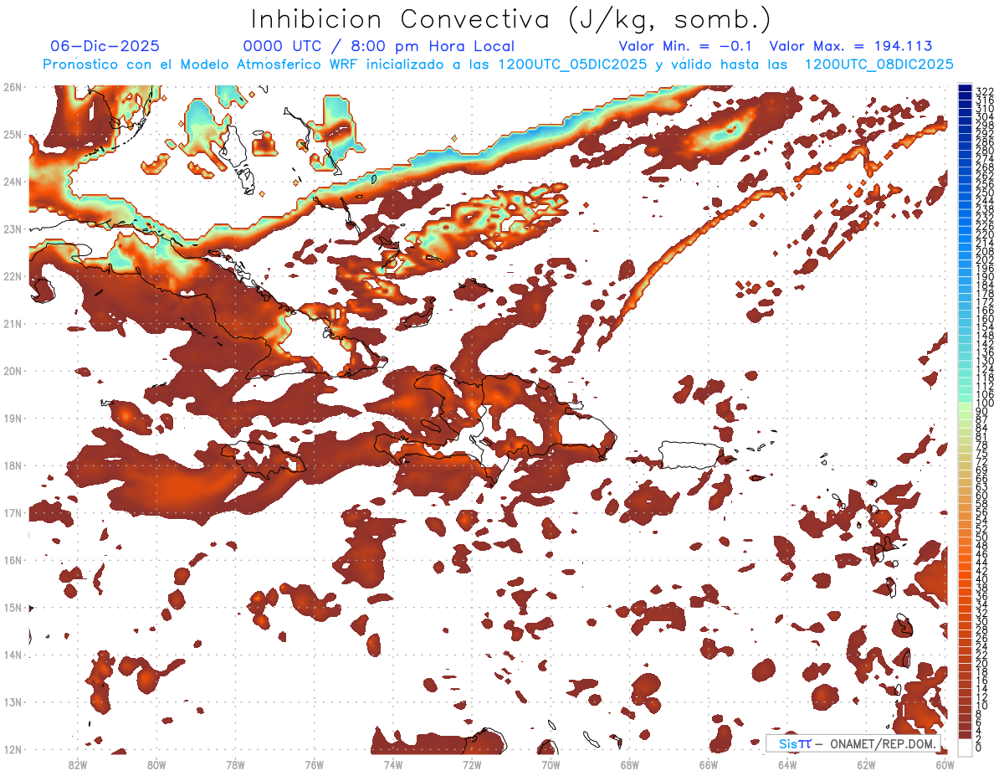Click the 66W longitude label
The height and width of the screenshot is (776, 1004).
coord(709,764)
